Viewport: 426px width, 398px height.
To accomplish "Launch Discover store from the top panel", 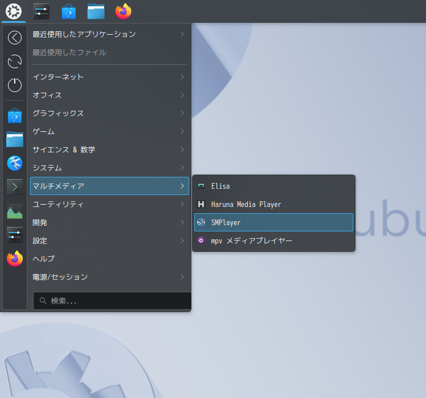I will [x=69, y=11].
